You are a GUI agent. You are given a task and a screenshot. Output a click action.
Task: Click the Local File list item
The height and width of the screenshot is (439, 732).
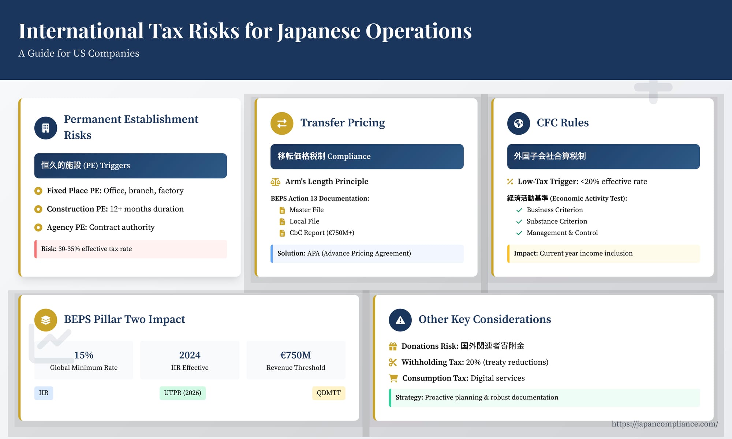[305, 221]
